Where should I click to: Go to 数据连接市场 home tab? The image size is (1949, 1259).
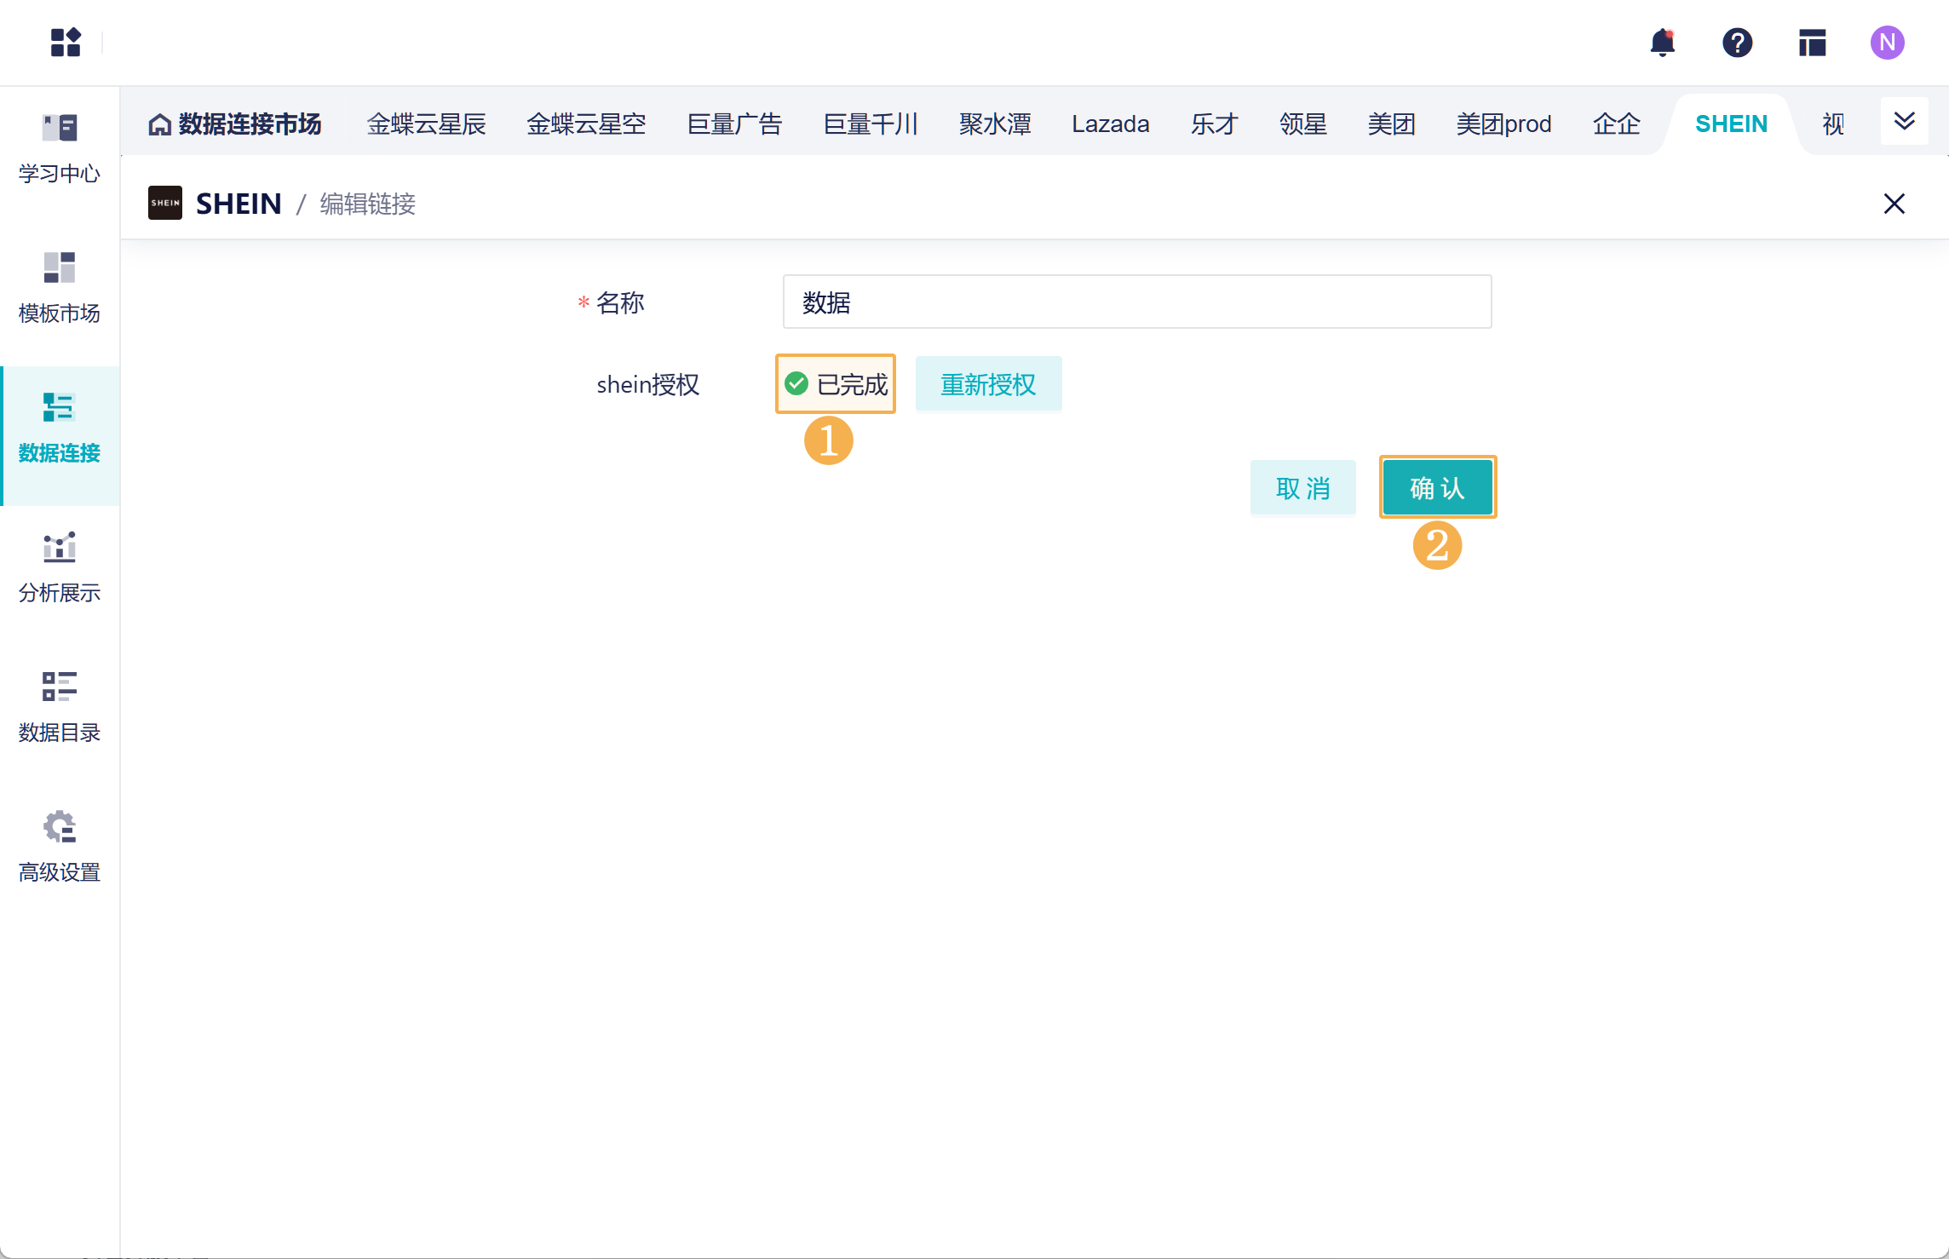point(235,124)
